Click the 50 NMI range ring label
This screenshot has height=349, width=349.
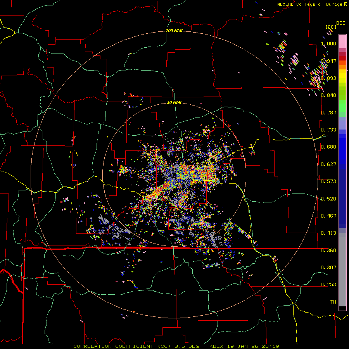pyautogui.click(x=174, y=102)
